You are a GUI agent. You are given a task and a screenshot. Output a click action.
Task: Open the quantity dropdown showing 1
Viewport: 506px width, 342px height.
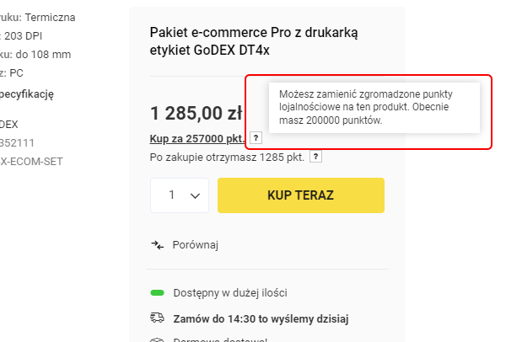tap(180, 195)
